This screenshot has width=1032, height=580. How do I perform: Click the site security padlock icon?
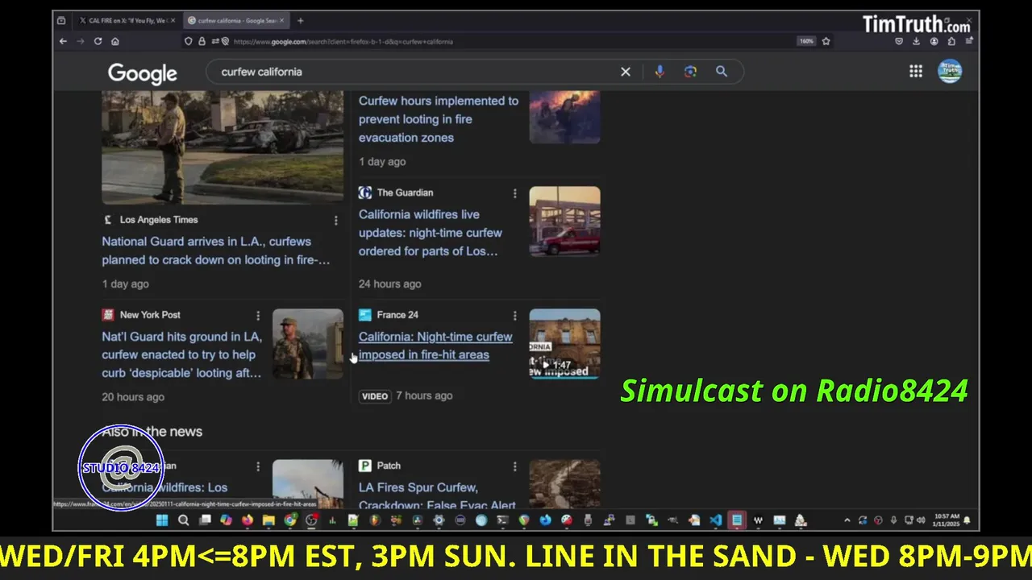click(x=202, y=41)
